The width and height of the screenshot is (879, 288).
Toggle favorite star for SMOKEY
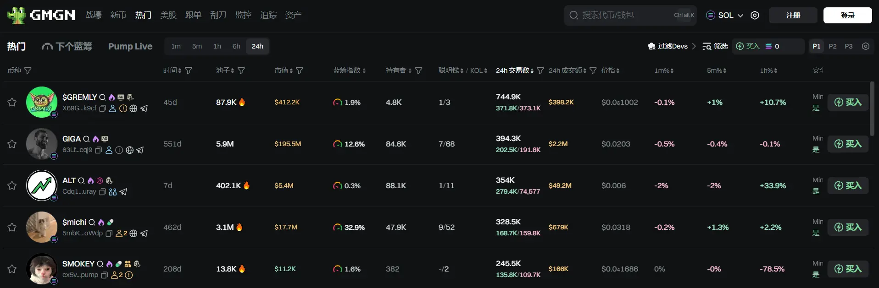(x=12, y=269)
